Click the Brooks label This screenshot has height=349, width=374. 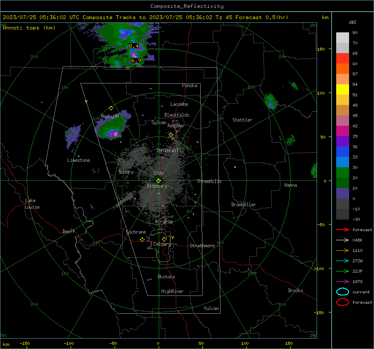tap(295, 290)
